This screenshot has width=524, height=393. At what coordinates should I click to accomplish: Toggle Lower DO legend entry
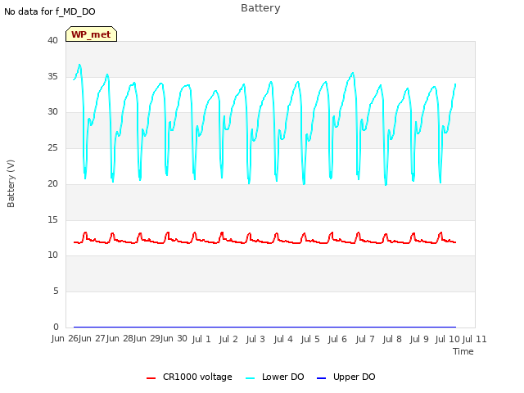click(275, 377)
